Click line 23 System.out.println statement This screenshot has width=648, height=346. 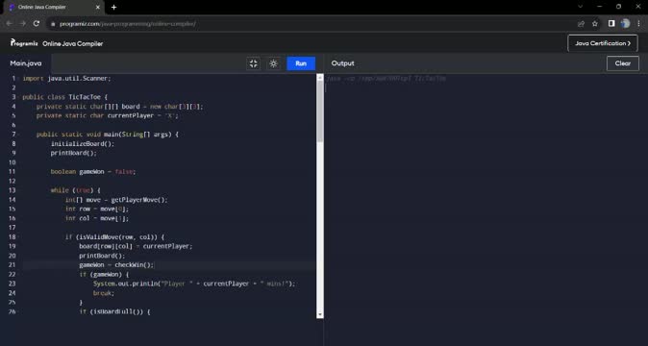pos(194,284)
